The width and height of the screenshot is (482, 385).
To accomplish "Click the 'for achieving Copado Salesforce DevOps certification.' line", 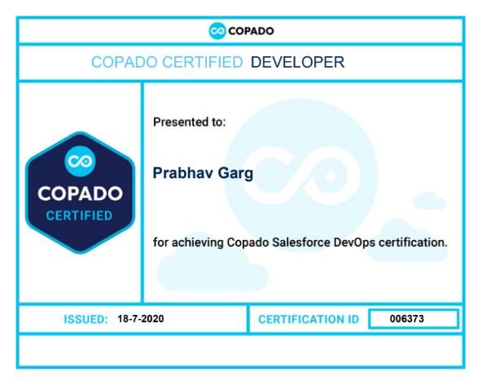I will click(x=300, y=243).
